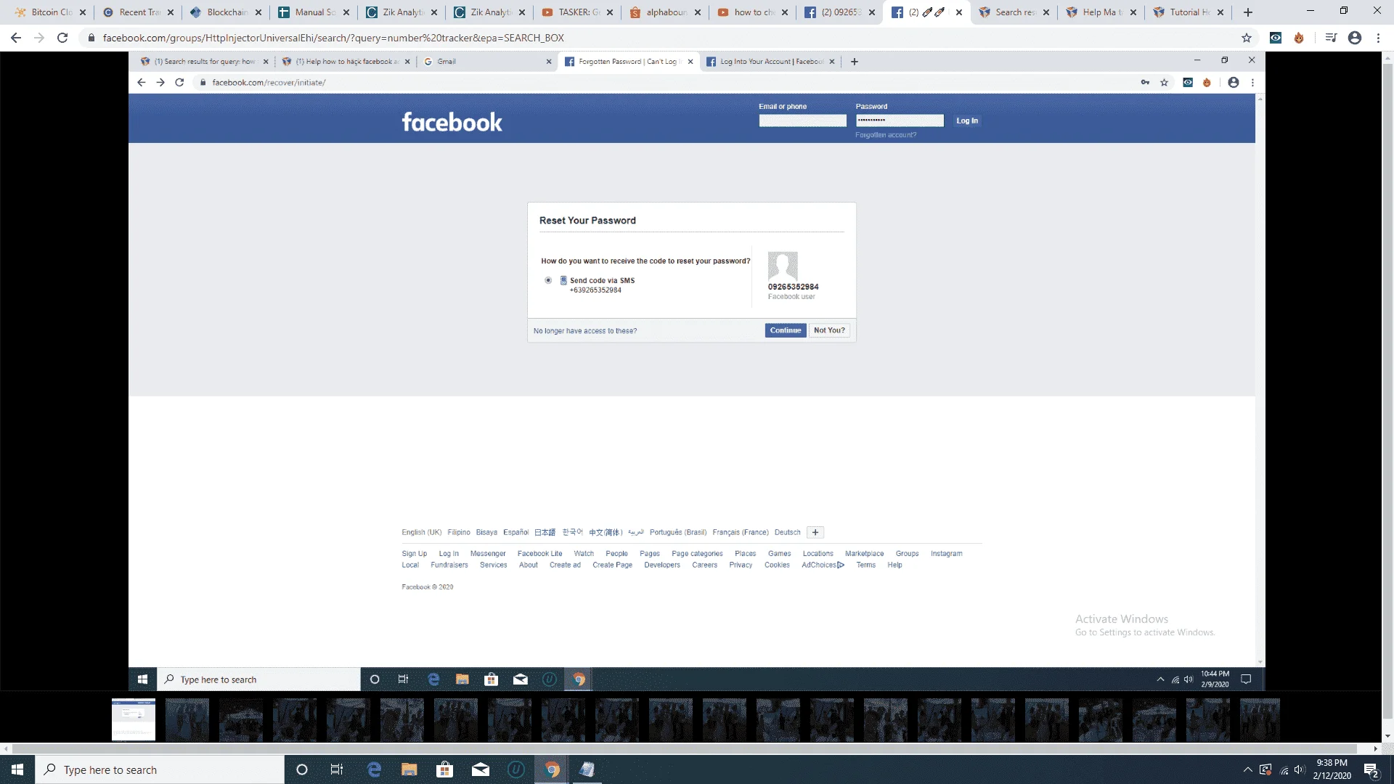
Task: Open the circular U app icon on the bottom taskbar
Action: pyautogui.click(x=516, y=769)
